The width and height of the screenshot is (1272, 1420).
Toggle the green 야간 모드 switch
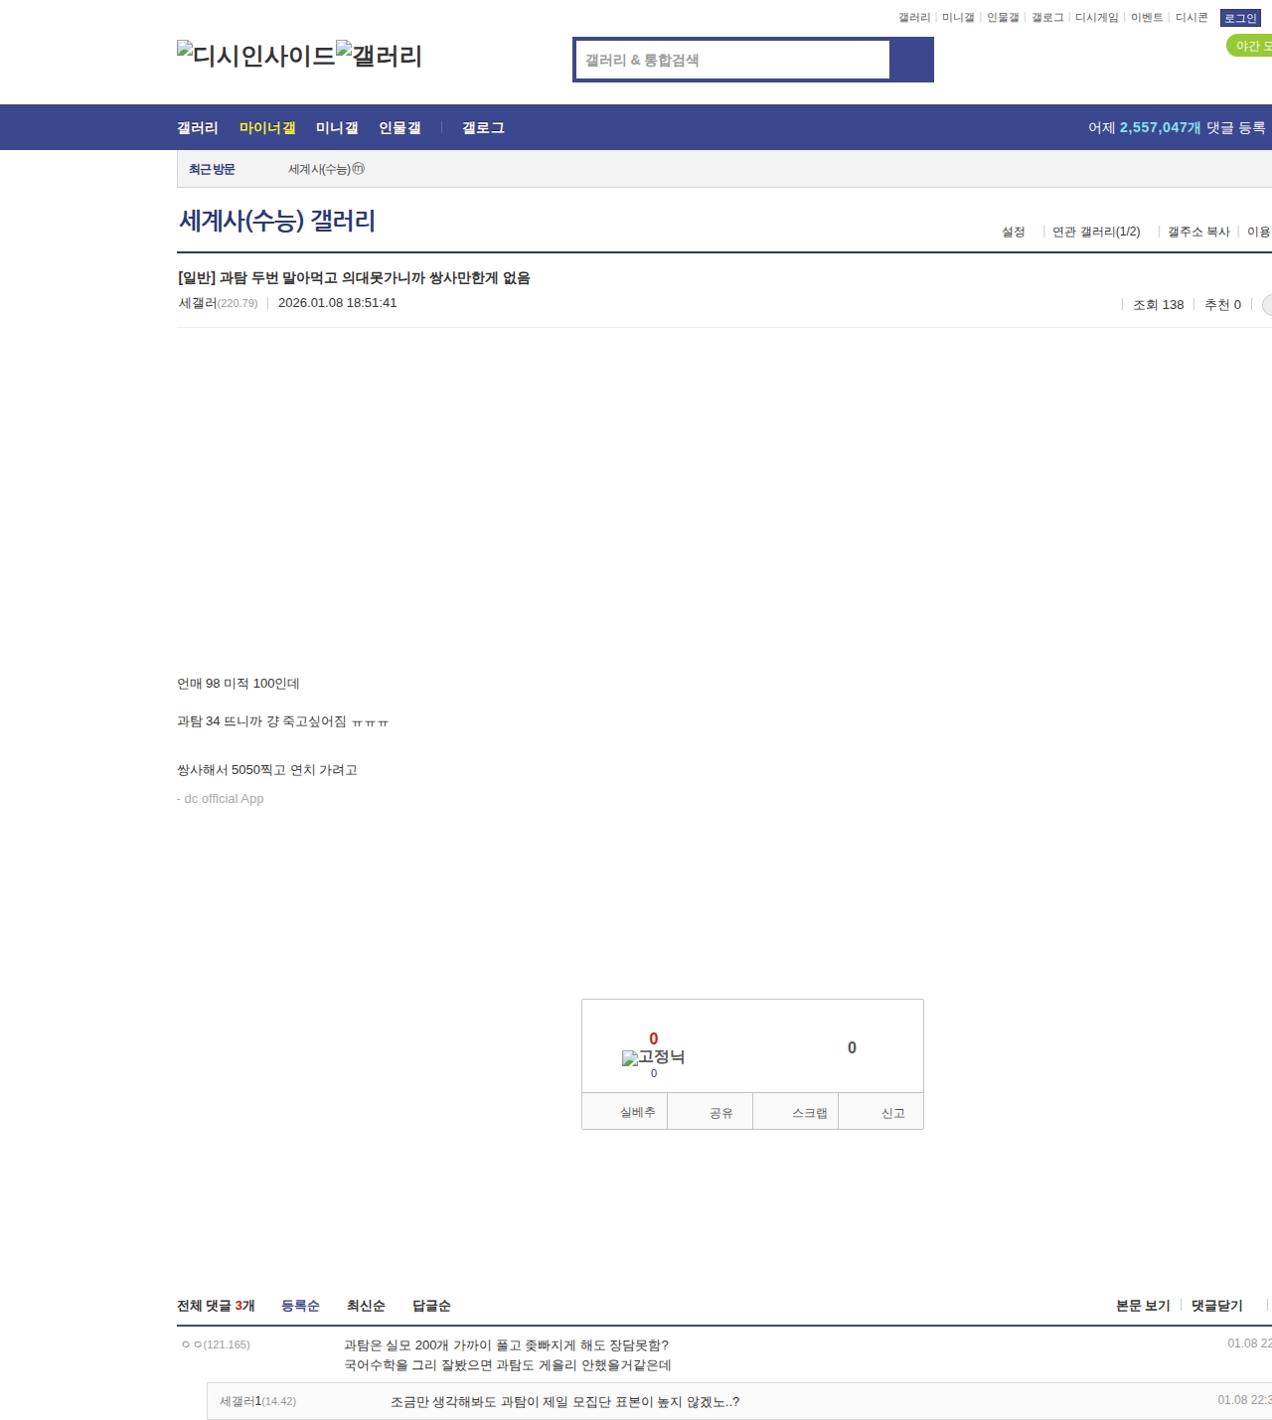point(1250,46)
